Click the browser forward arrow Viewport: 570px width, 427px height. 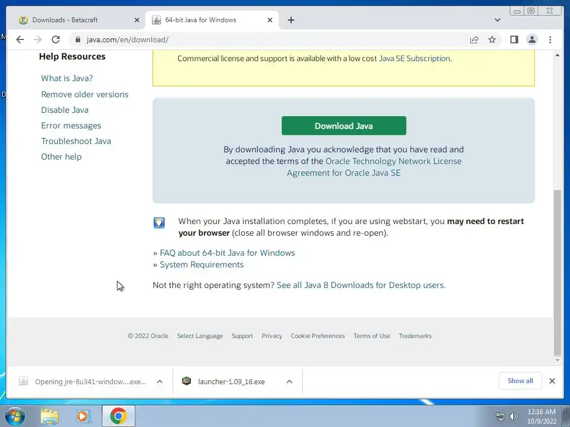coord(38,39)
